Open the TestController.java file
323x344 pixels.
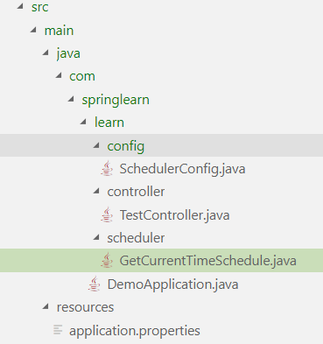coord(174,215)
